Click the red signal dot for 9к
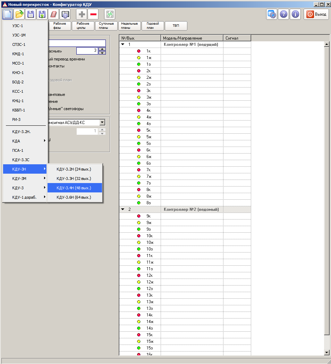This screenshot has width=331, height=364. point(139,216)
